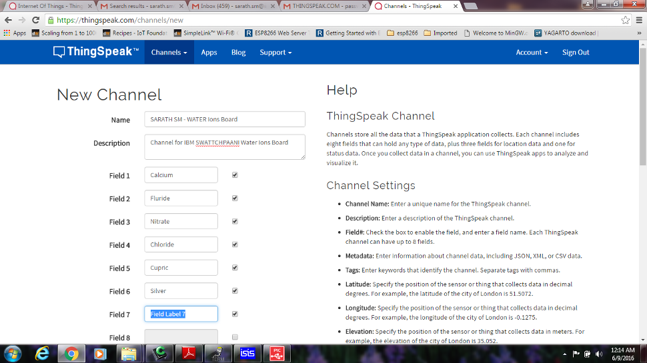The image size is (647, 363).
Task: Show hidden tray icons arrow
Action: [x=564, y=354]
